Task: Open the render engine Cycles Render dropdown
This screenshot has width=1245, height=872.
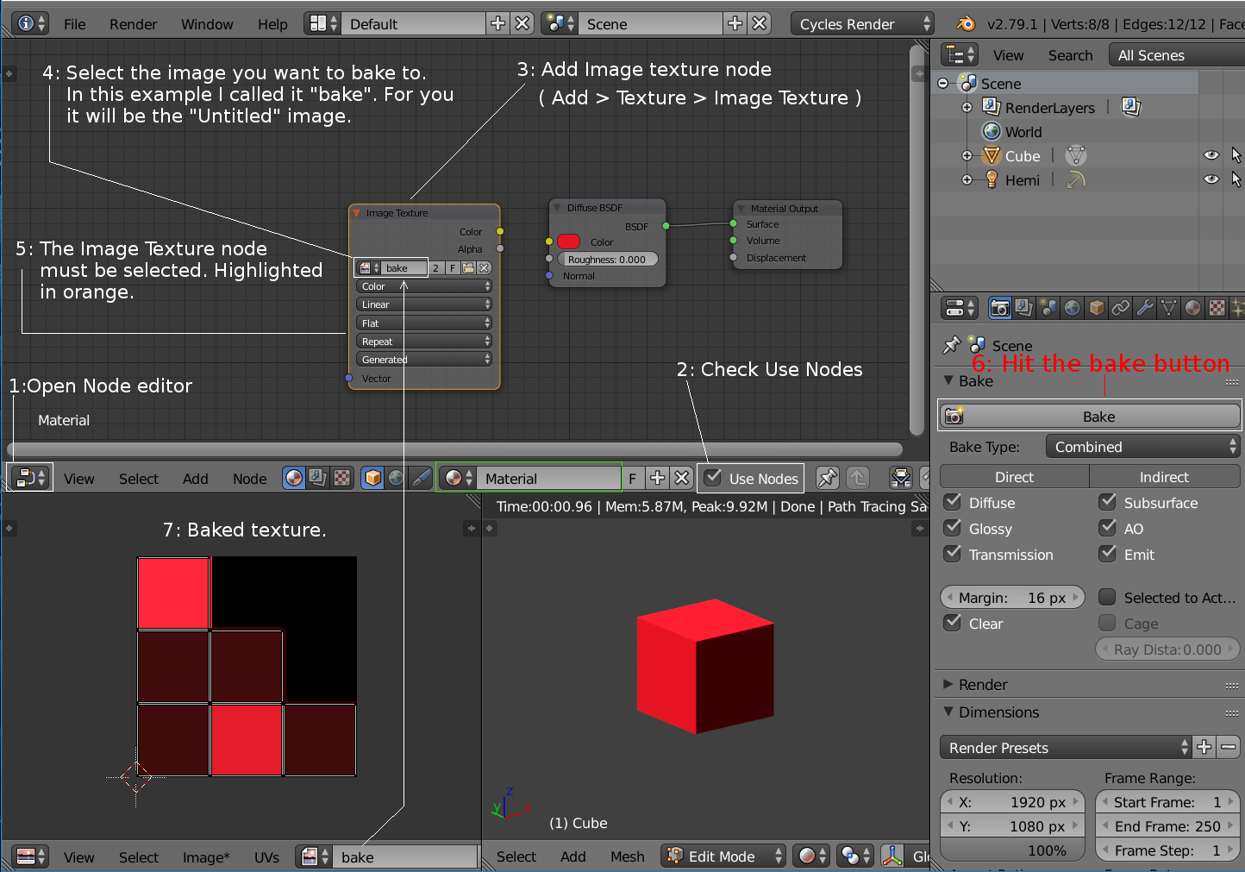Action: [x=862, y=23]
